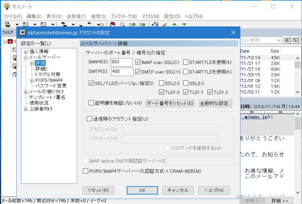The image size is (302, 204).
Task: Open the 送受信(T) menu
Action: [x=76, y=17]
